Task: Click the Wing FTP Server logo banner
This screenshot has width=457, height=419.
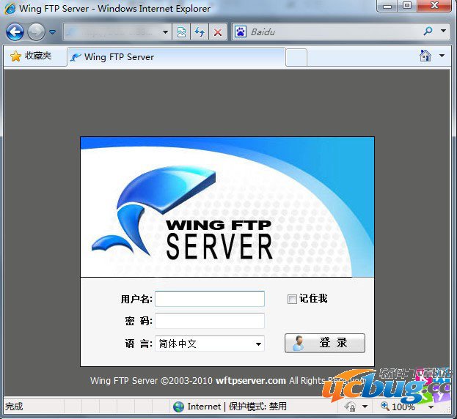Action: tap(227, 207)
